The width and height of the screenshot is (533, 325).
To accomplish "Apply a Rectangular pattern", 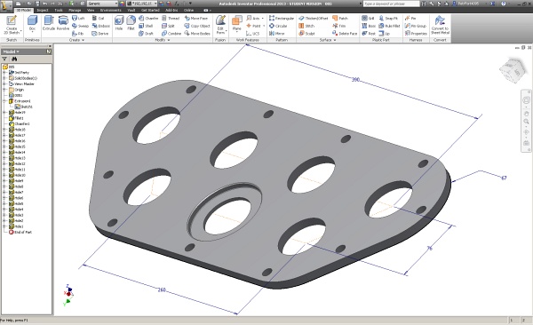I will 282,18.
